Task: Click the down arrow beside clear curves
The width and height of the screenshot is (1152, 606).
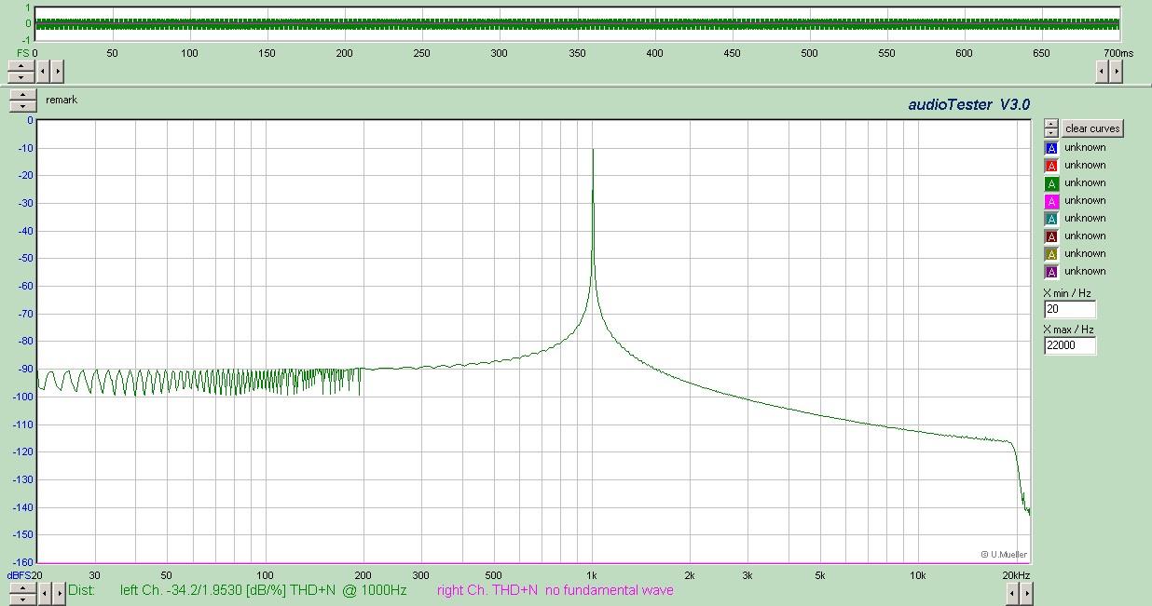Action: click(1051, 133)
